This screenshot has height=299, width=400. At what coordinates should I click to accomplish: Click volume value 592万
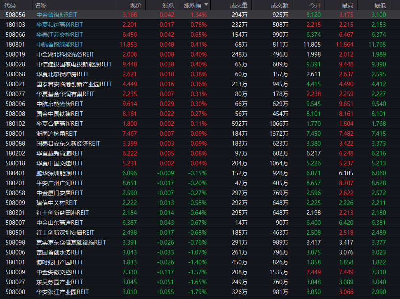coord(240,124)
